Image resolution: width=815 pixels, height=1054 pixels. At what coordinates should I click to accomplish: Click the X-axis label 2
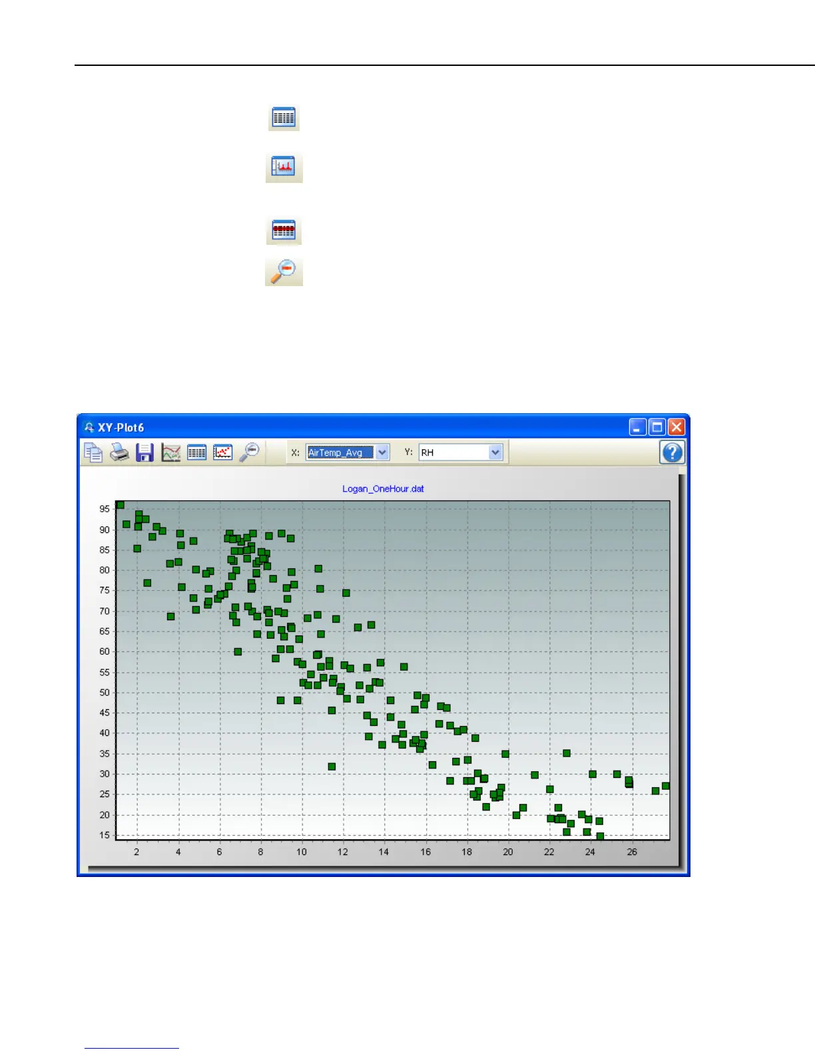tap(137, 852)
